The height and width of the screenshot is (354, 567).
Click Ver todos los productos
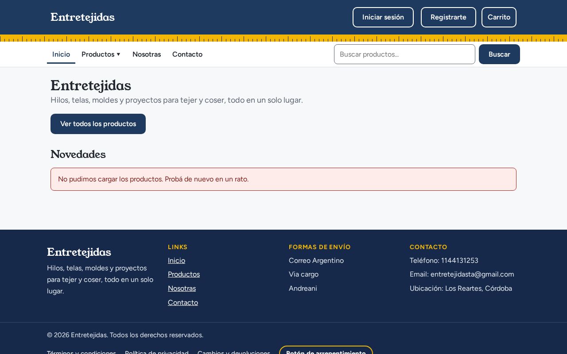pyautogui.click(x=98, y=124)
